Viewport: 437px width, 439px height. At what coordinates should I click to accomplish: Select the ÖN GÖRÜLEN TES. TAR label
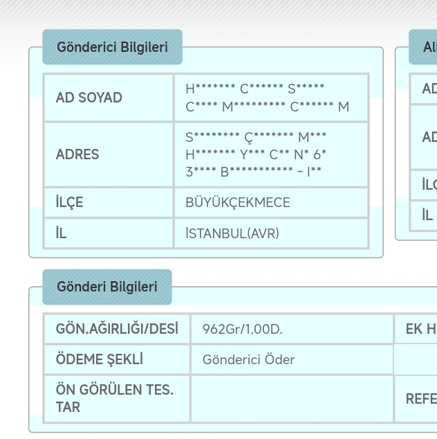tap(115, 398)
